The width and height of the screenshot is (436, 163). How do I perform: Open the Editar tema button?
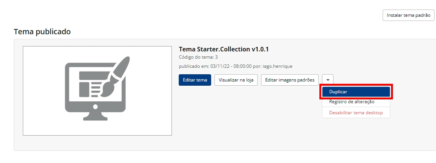pos(195,80)
